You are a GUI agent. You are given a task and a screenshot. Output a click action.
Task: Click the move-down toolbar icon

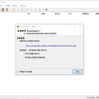tap(35, 10)
